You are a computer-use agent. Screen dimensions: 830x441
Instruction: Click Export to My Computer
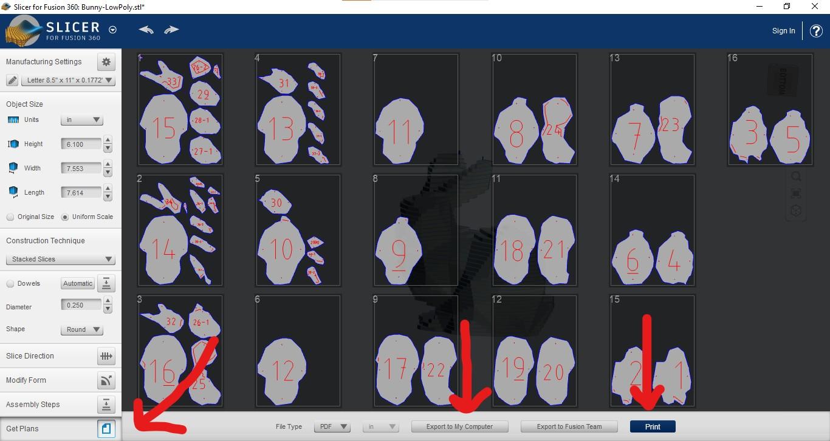pyautogui.click(x=459, y=426)
